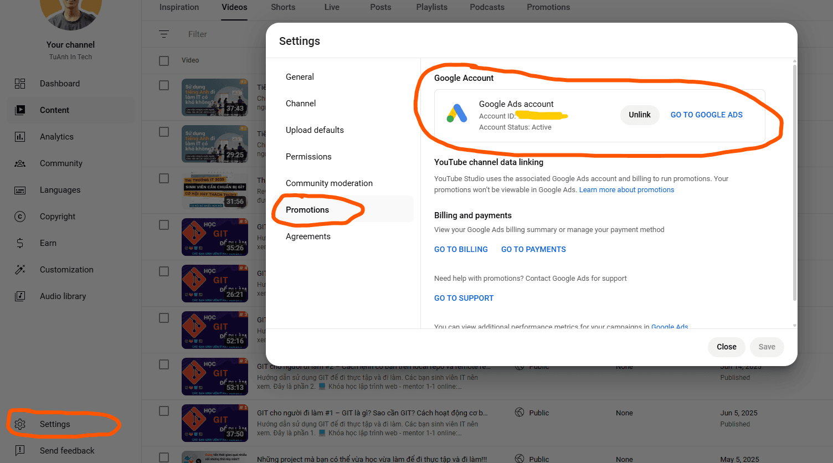Open Customization using its wand icon

tap(20, 269)
